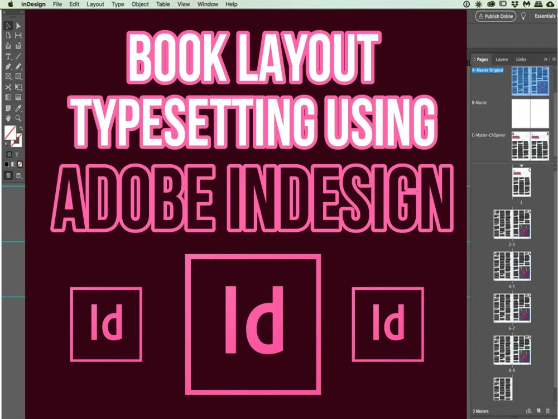The width and height of the screenshot is (558, 419).
Task: Swap fill and stroke colors arrow
Action: [21, 128]
